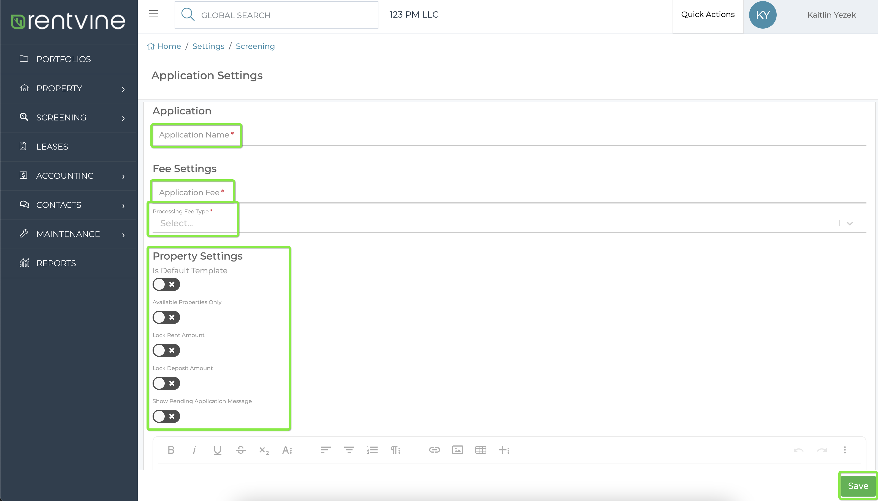Click the global search magnifier icon

(188, 15)
